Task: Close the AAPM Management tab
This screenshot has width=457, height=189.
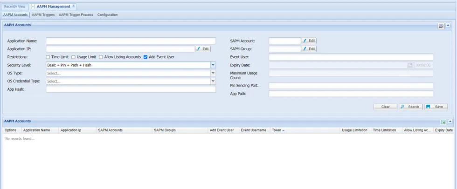Action: tap(74, 6)
